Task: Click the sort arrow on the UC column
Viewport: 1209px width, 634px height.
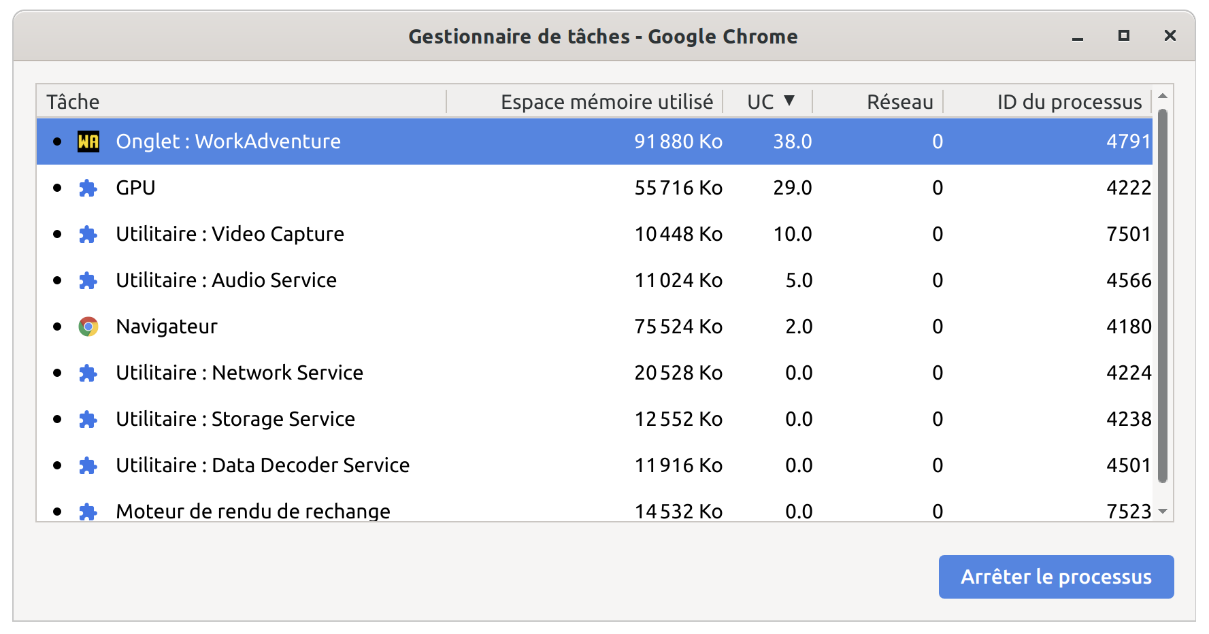Action: click(x=790, y=101)
